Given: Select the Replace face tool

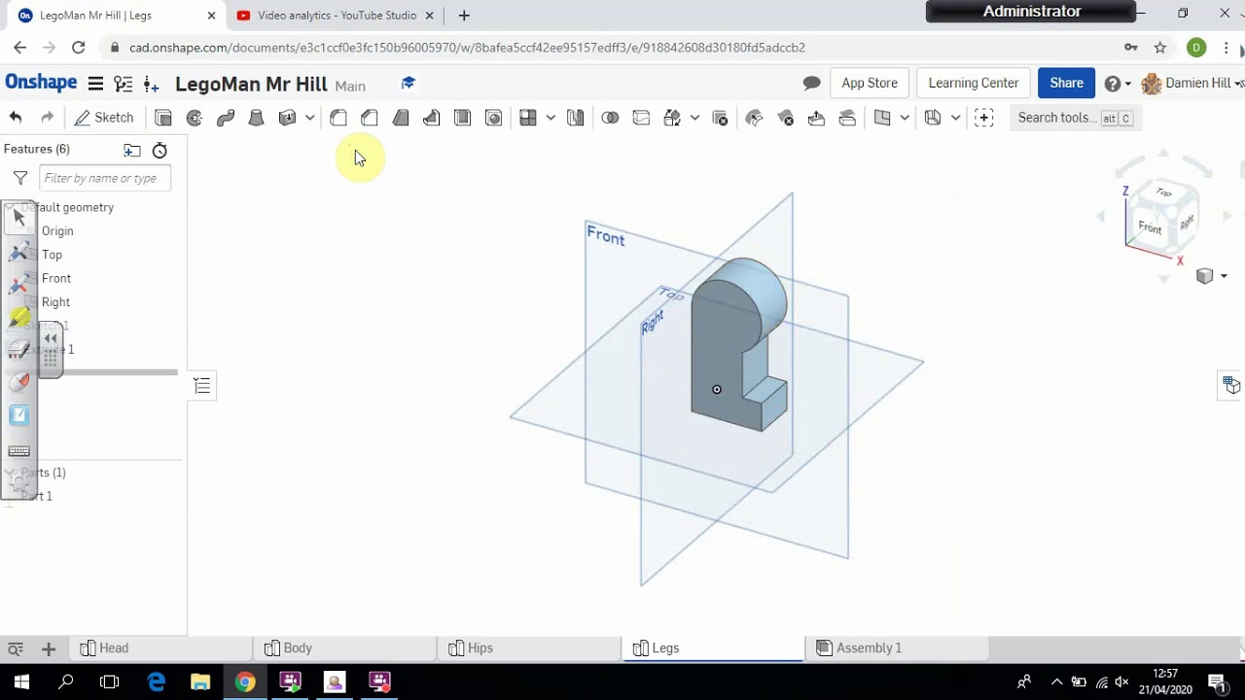Looking at the screenshot, I should (x=847, y=118).
